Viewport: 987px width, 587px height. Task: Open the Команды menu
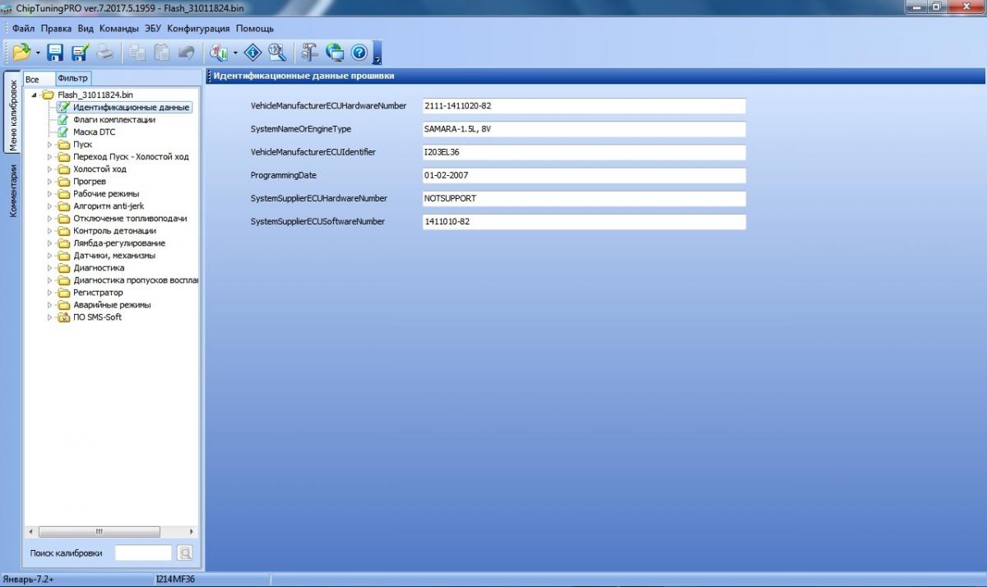119,28
